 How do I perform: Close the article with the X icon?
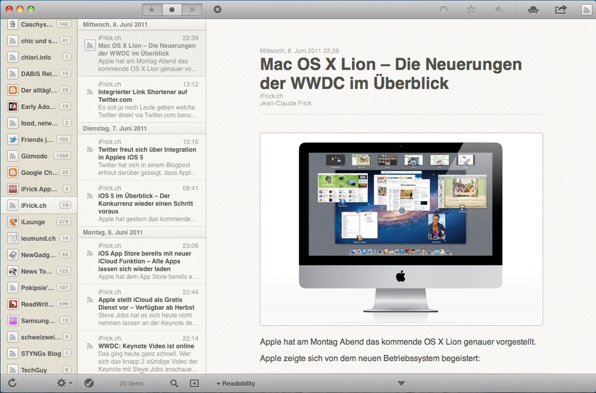coord(218,10)
